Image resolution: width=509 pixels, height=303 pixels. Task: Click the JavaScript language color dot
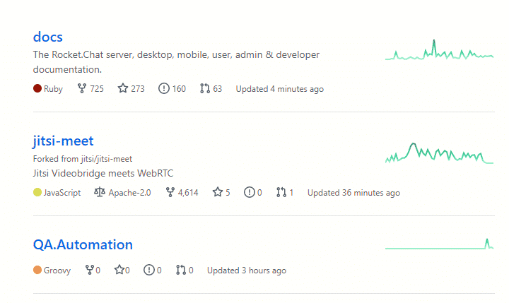point(37,192)
